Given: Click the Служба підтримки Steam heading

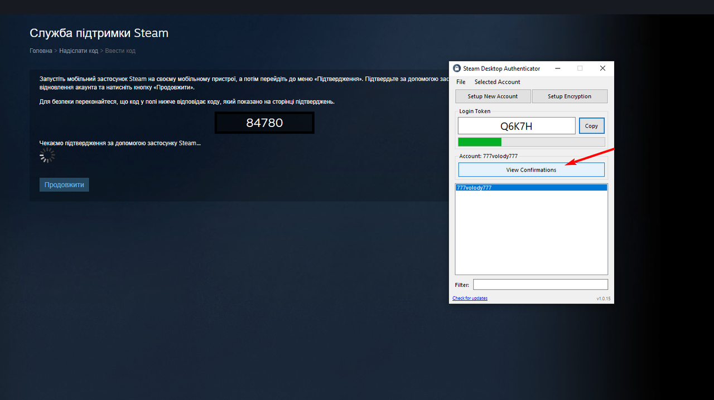Looking at the screenshot, I should pyautogui.click(x=99, y=33).
